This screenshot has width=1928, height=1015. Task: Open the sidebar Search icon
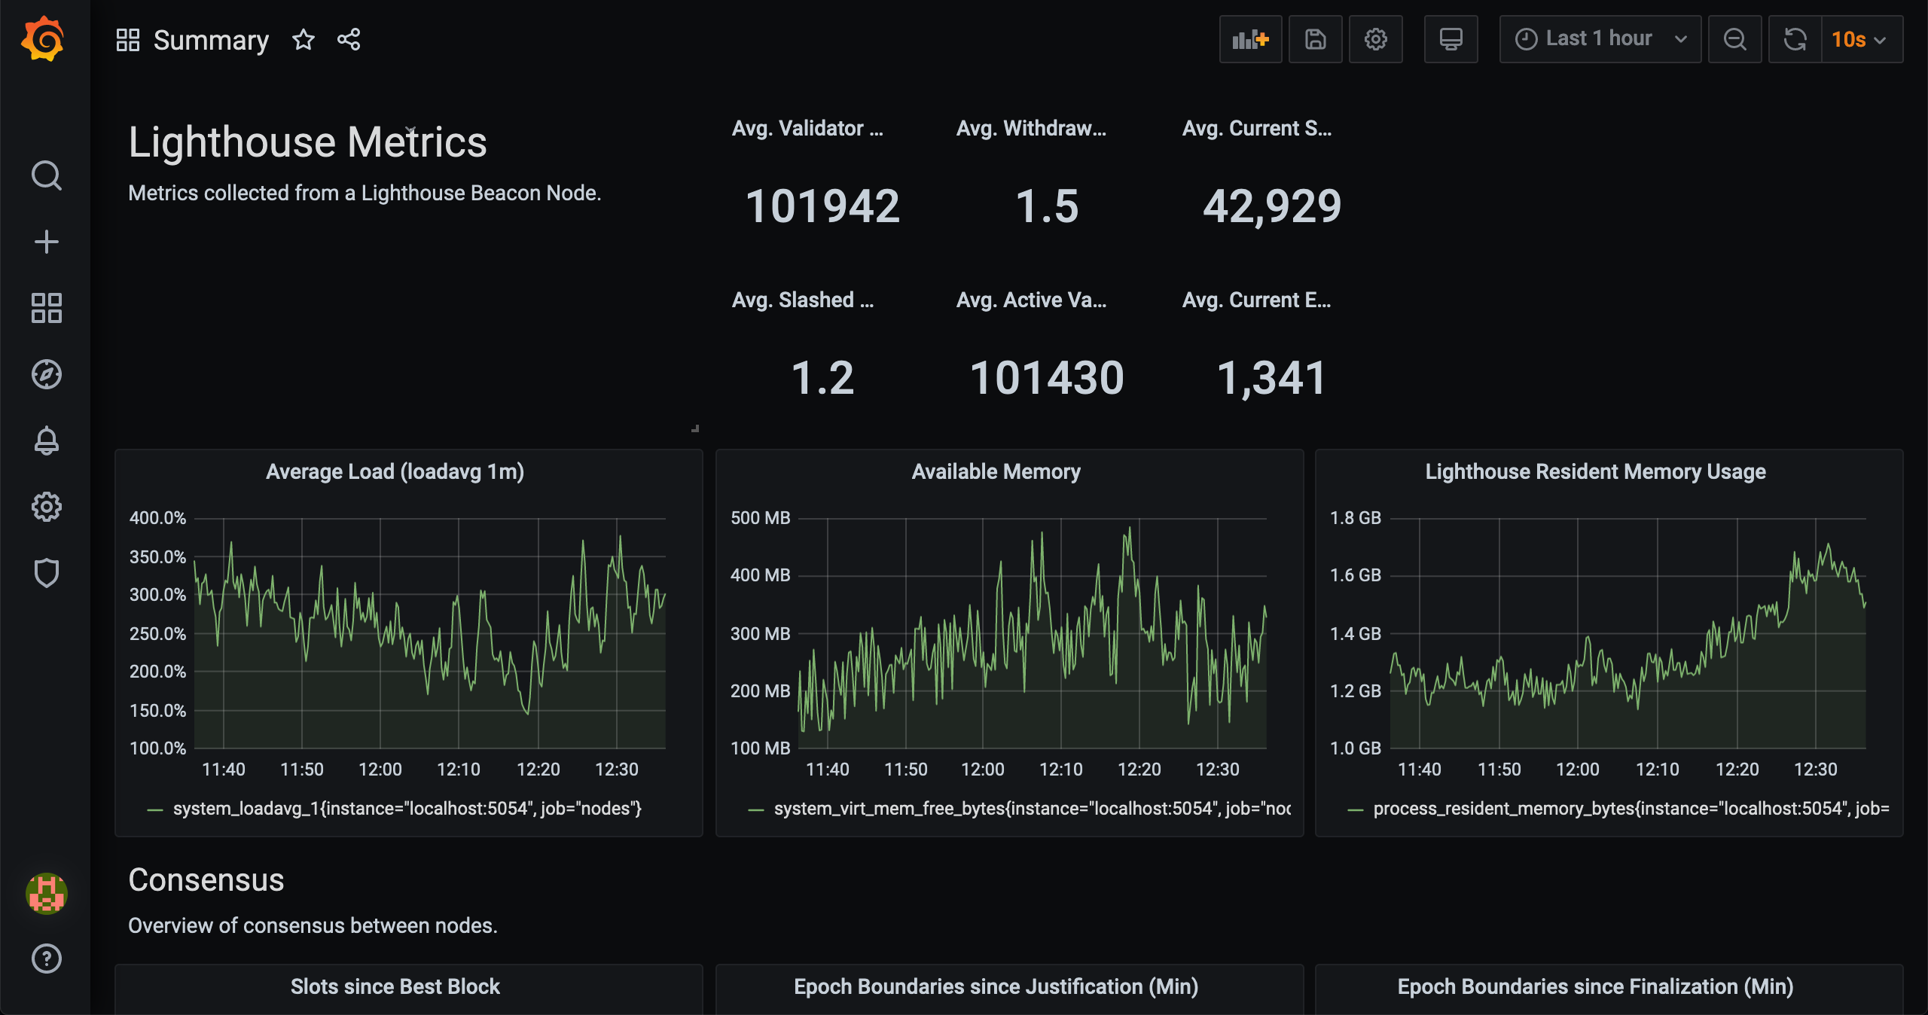[46, 175]
